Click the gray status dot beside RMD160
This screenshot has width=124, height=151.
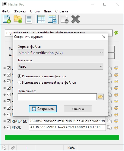click(x=4, y=121)
